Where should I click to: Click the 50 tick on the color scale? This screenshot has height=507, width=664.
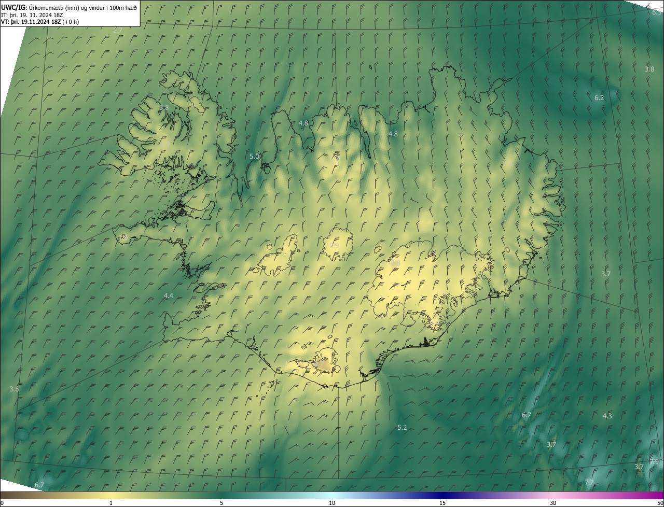tap(660, 503)
